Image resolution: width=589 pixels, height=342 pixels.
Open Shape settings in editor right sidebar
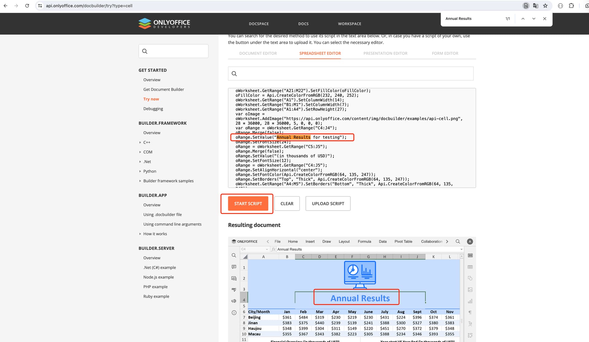(x=470, y=278)
